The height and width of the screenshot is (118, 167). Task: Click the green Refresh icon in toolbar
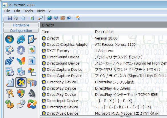point(32,18)
